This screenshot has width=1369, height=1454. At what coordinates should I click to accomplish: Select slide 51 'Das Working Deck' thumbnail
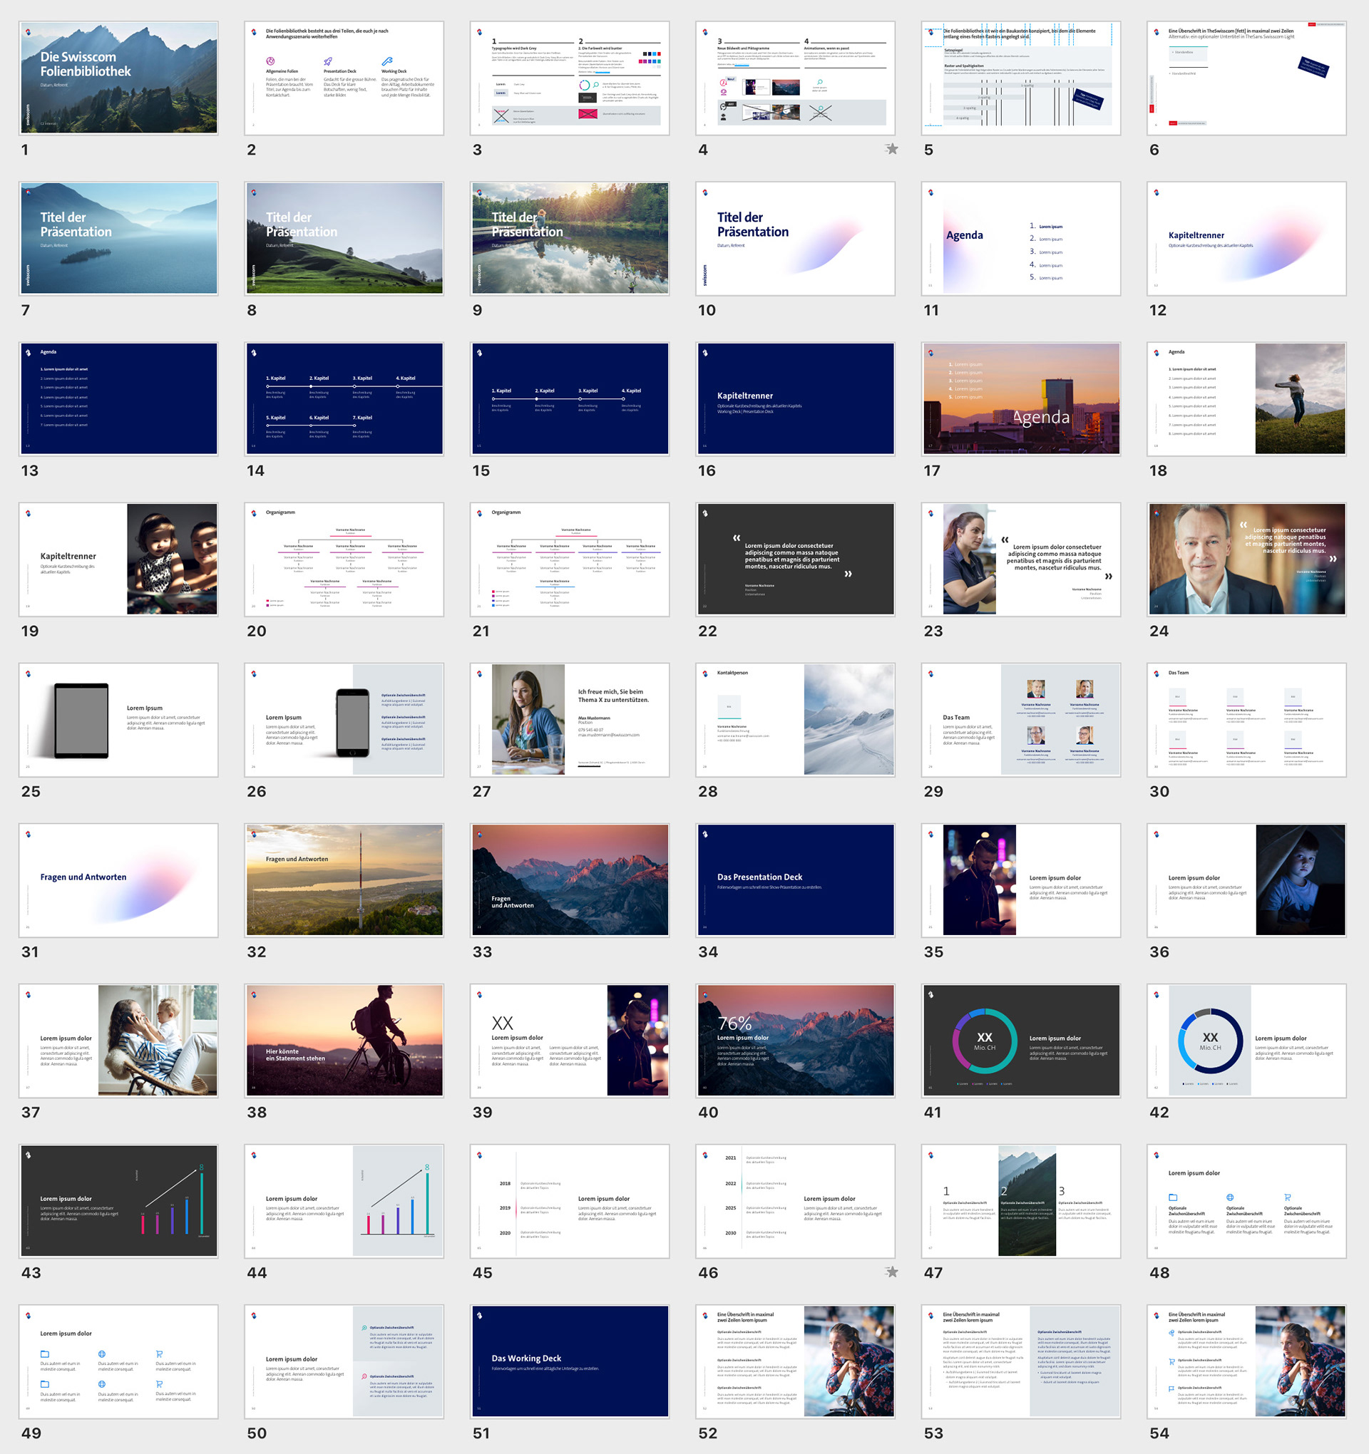point(569,1361)
